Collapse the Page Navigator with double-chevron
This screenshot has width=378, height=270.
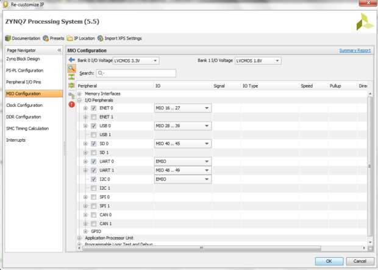tap(59, 50)
